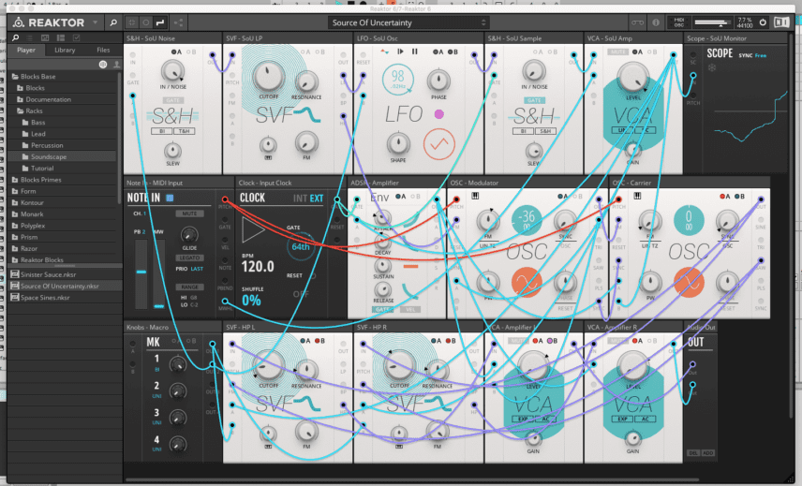The image size is (802, 486).
Task: Click the OSC Modulator sine waveform icon
Action: pos(527,282)
